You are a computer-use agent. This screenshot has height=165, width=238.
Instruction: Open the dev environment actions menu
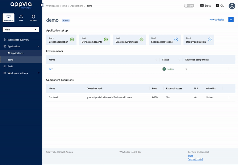(x=228, y=69)
